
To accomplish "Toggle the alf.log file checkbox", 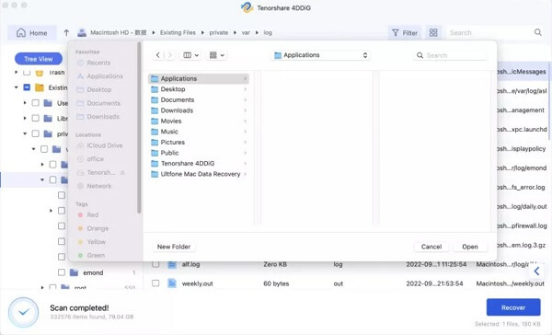I will (x=155, y=264).
